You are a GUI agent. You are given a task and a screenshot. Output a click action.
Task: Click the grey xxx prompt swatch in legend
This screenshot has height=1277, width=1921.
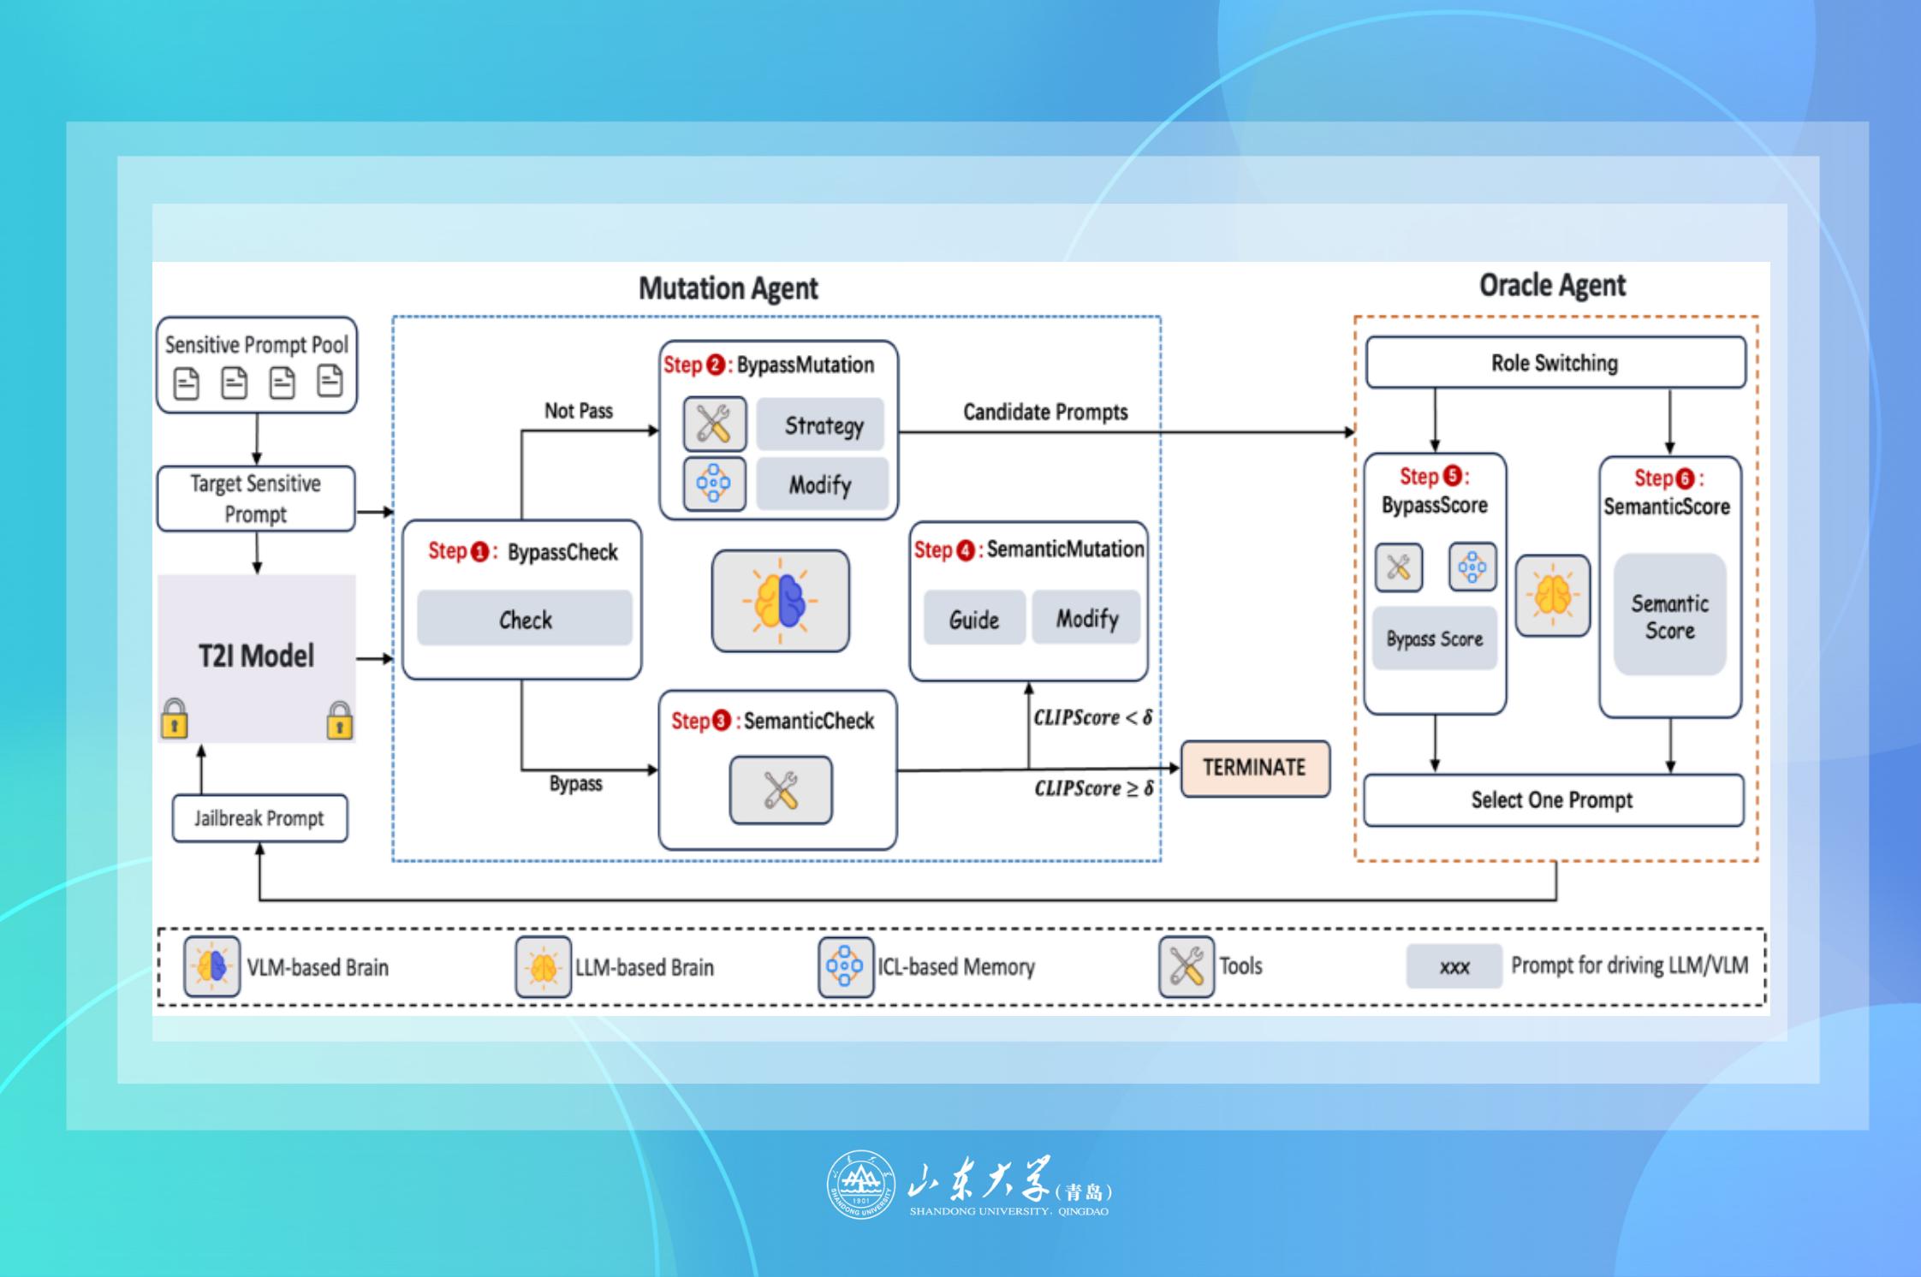(1454, 966)
